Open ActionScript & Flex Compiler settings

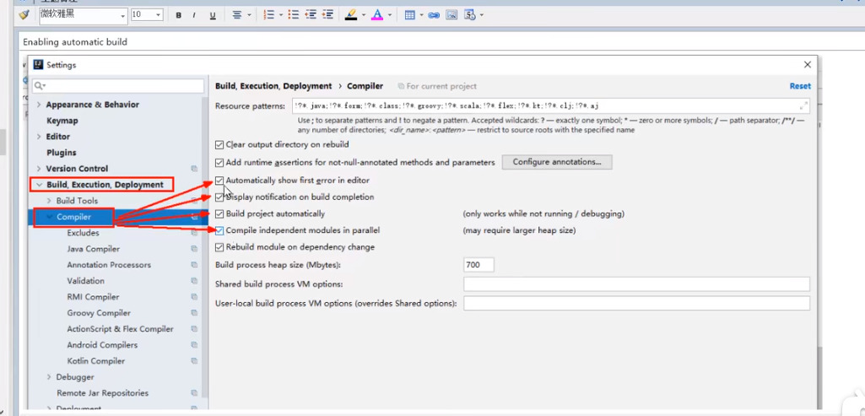coord(121,329)
